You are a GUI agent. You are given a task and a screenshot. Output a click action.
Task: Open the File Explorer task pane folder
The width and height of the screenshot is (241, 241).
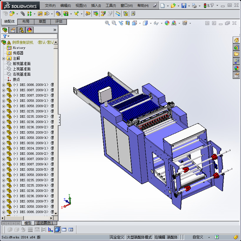click(236, 54)
